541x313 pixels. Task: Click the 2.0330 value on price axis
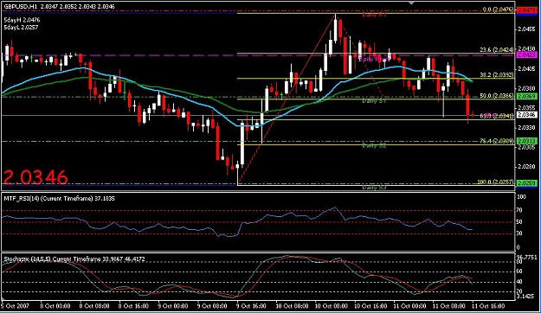(526, 127)
